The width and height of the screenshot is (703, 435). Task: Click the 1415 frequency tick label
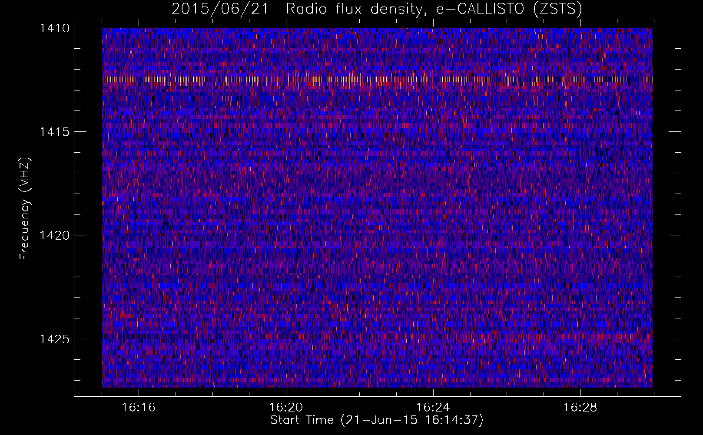(x=54, y=132)
